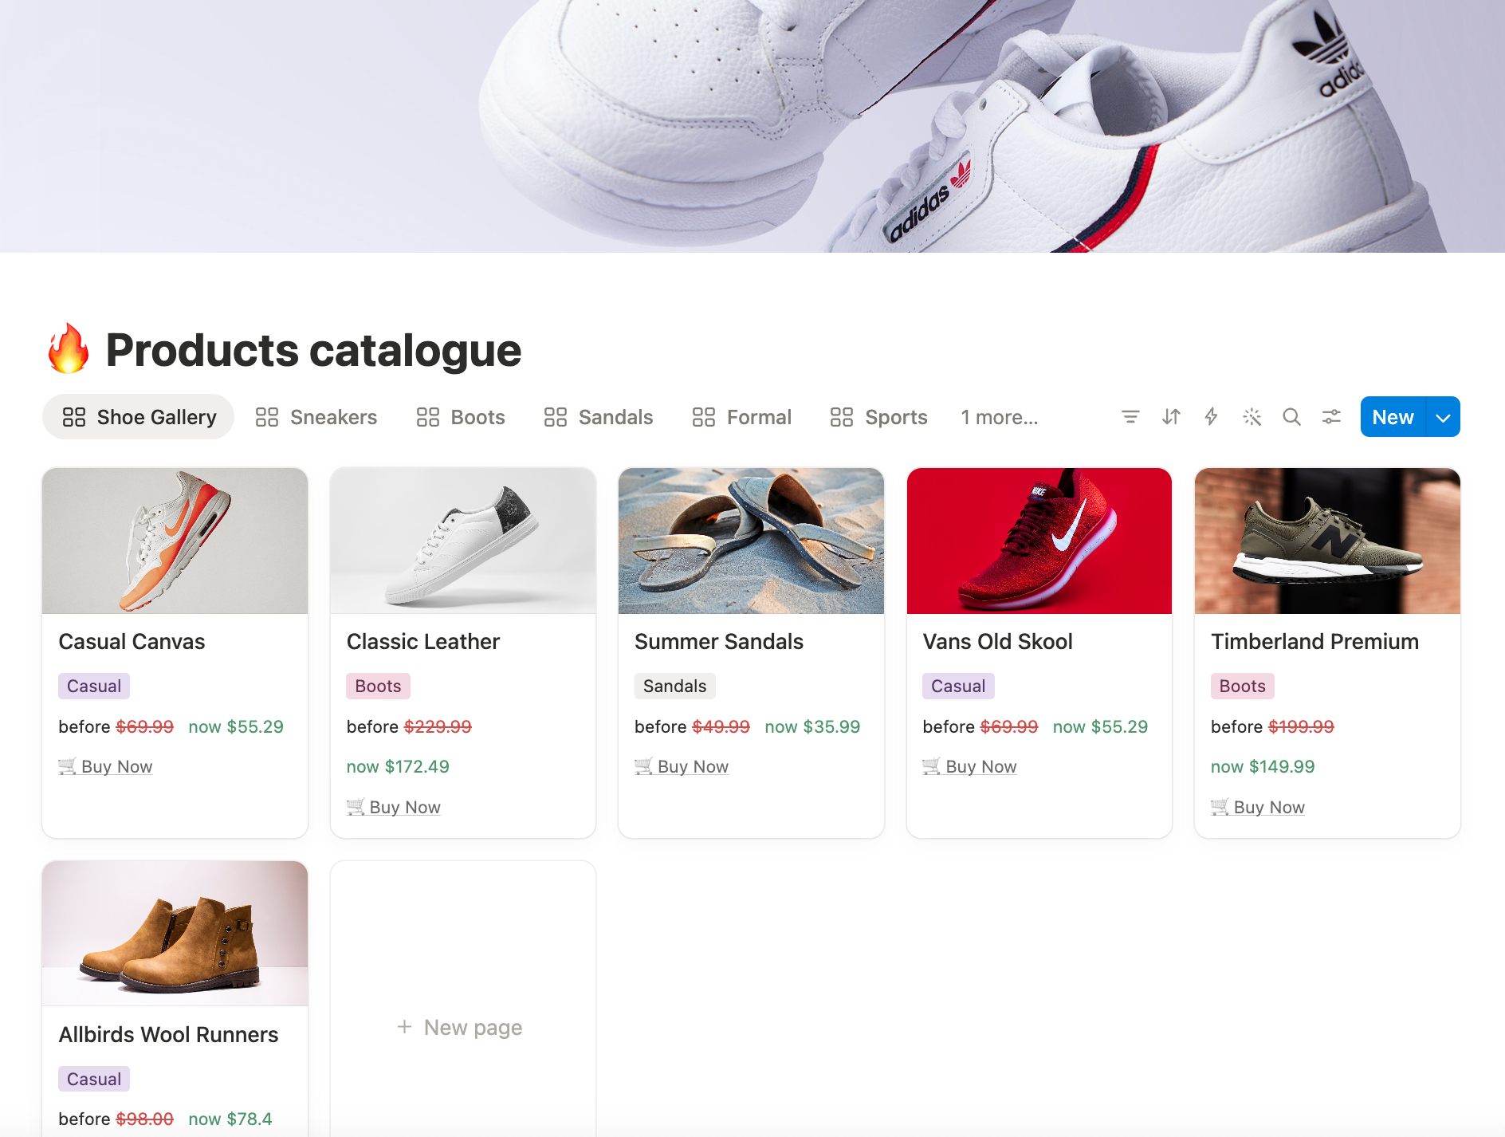Click Casual tag on Vans Old Skool

pyautogui.click(x=958, y=686)
